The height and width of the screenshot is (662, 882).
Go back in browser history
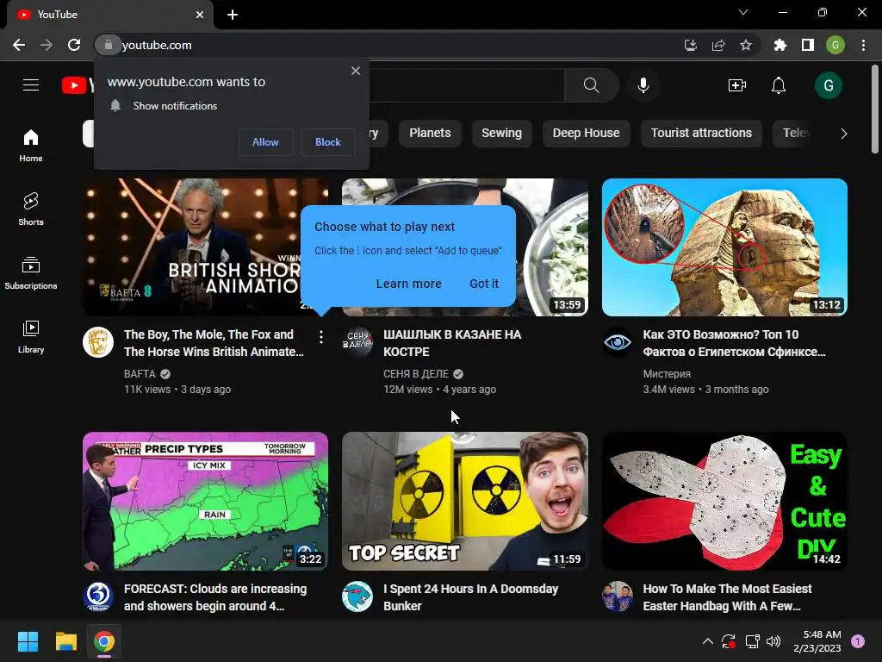click(19, 45)
